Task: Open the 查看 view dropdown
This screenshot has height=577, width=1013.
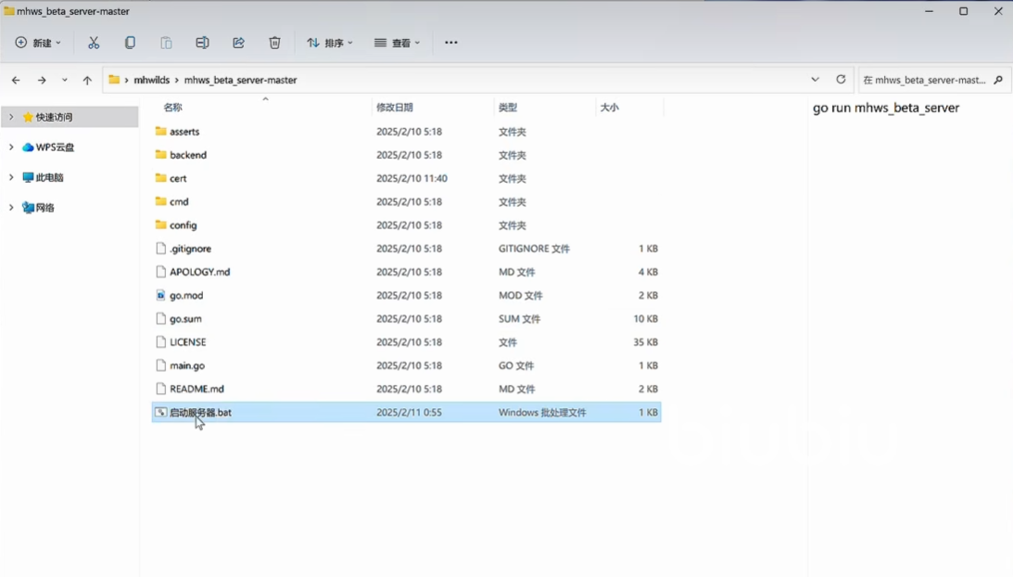Action: pyautogui.click(x=398, y=43)
